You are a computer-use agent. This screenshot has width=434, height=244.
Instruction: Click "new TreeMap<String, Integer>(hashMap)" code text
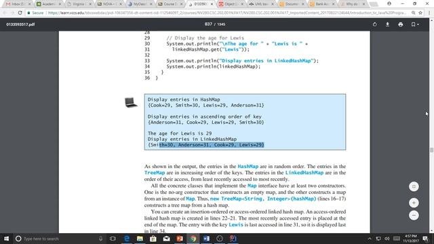pos(263,199)
